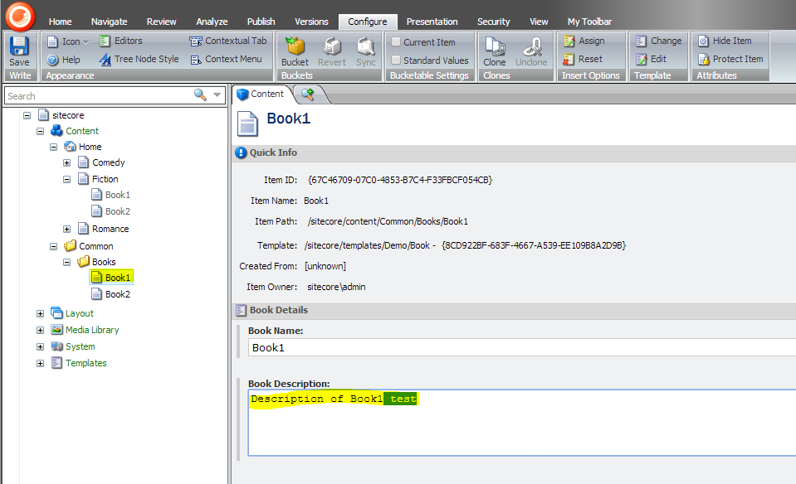Screen dimensions: 796x484
Task: Open the Home ribbon tab
Action: 60,22
